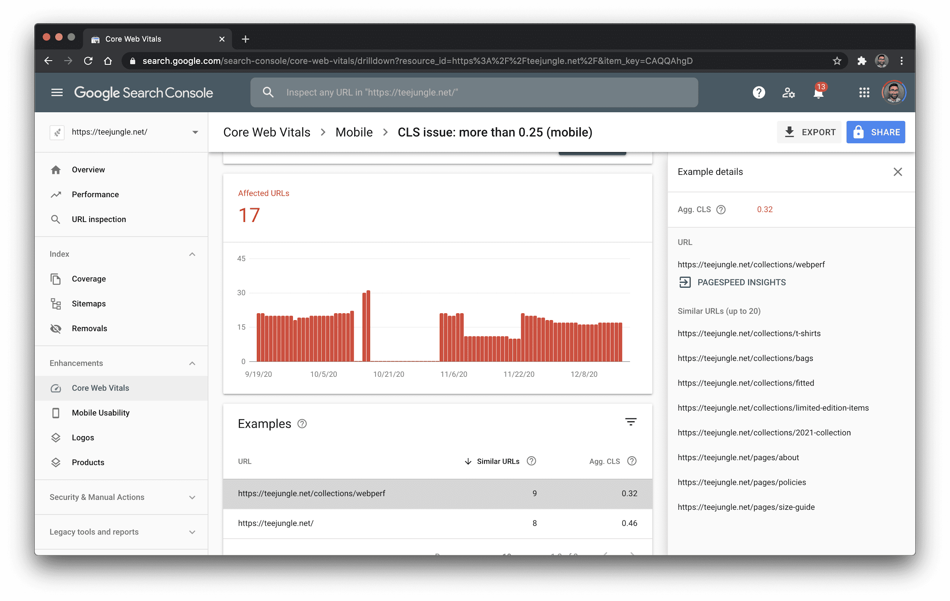Click the Mobile Usability icon
Image resolution: width=950 pixels, height=601 pixels.
(x=55, y=413)
